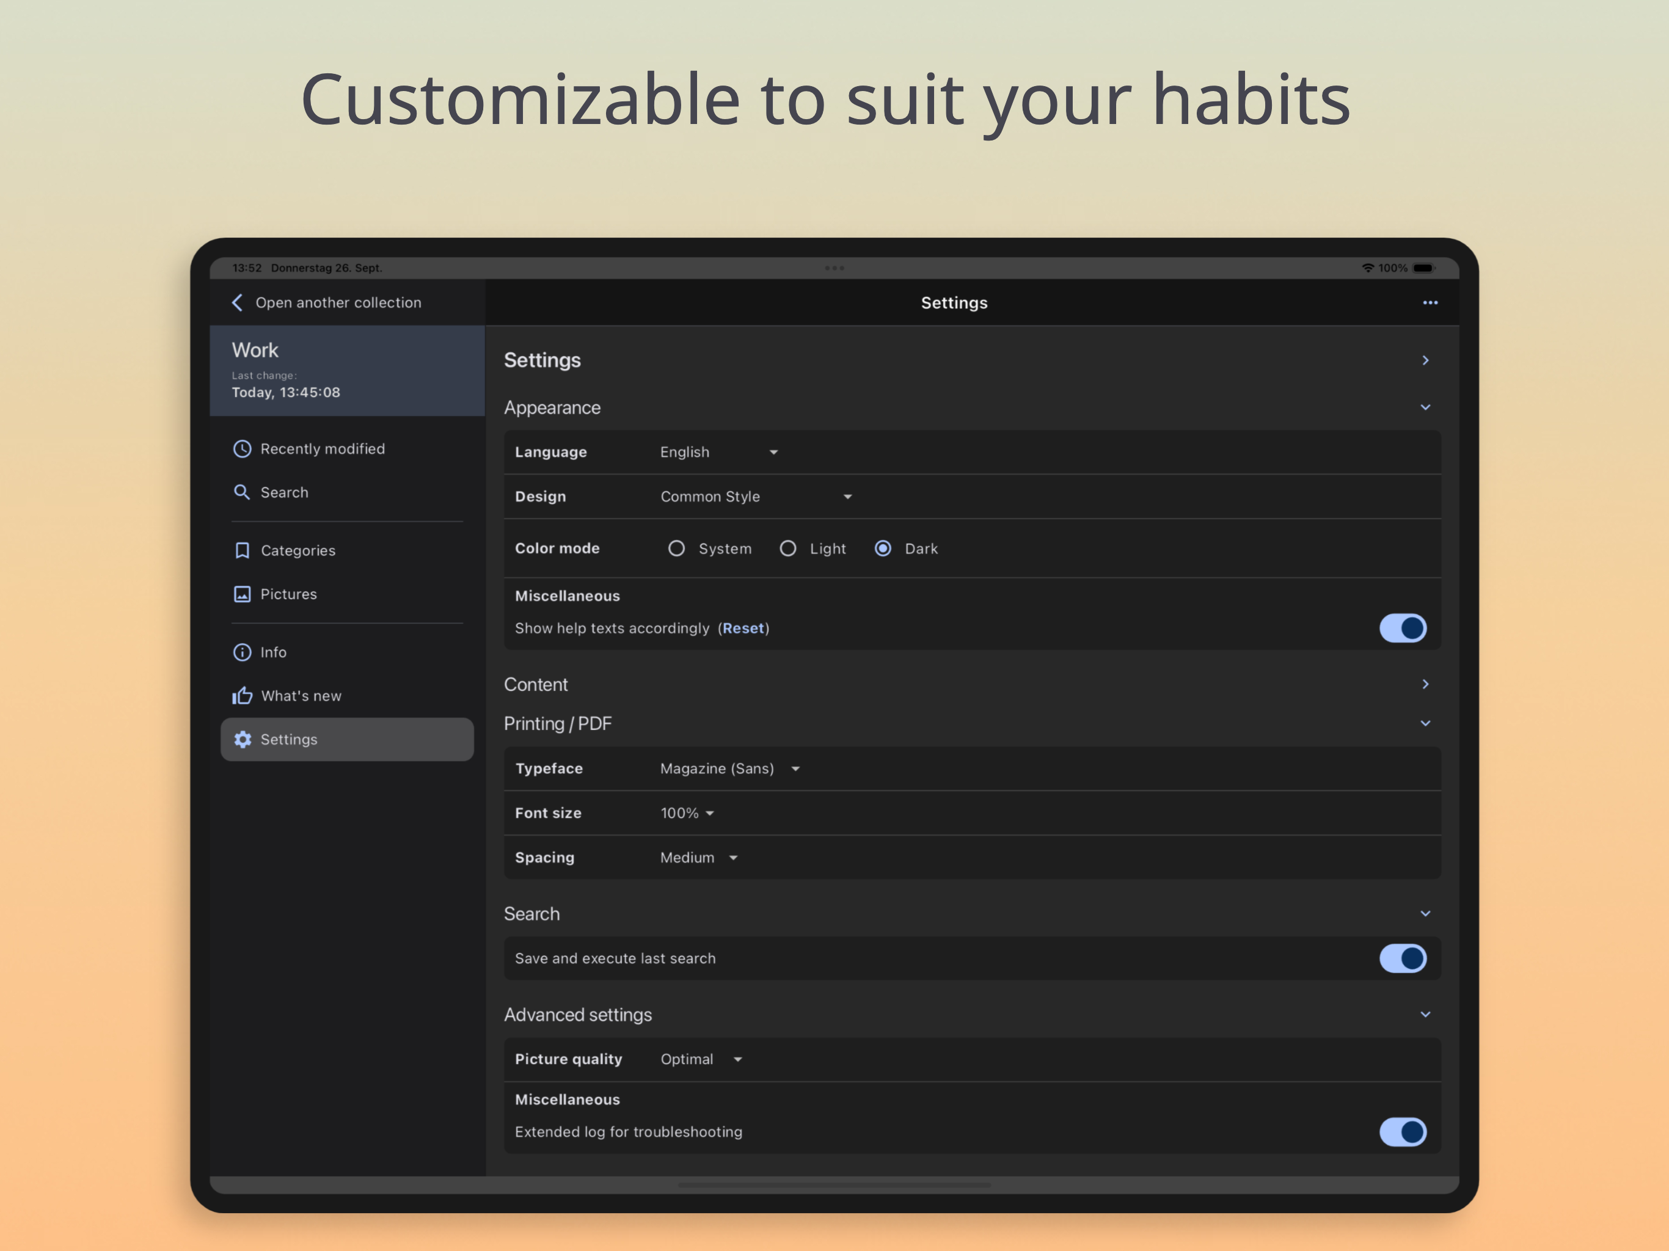
Task: Click the clock icon for Recently modified
Action: coord(241,449)
